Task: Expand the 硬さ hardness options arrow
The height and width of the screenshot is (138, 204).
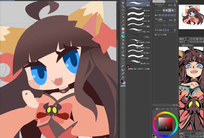Action: [175, 15]
